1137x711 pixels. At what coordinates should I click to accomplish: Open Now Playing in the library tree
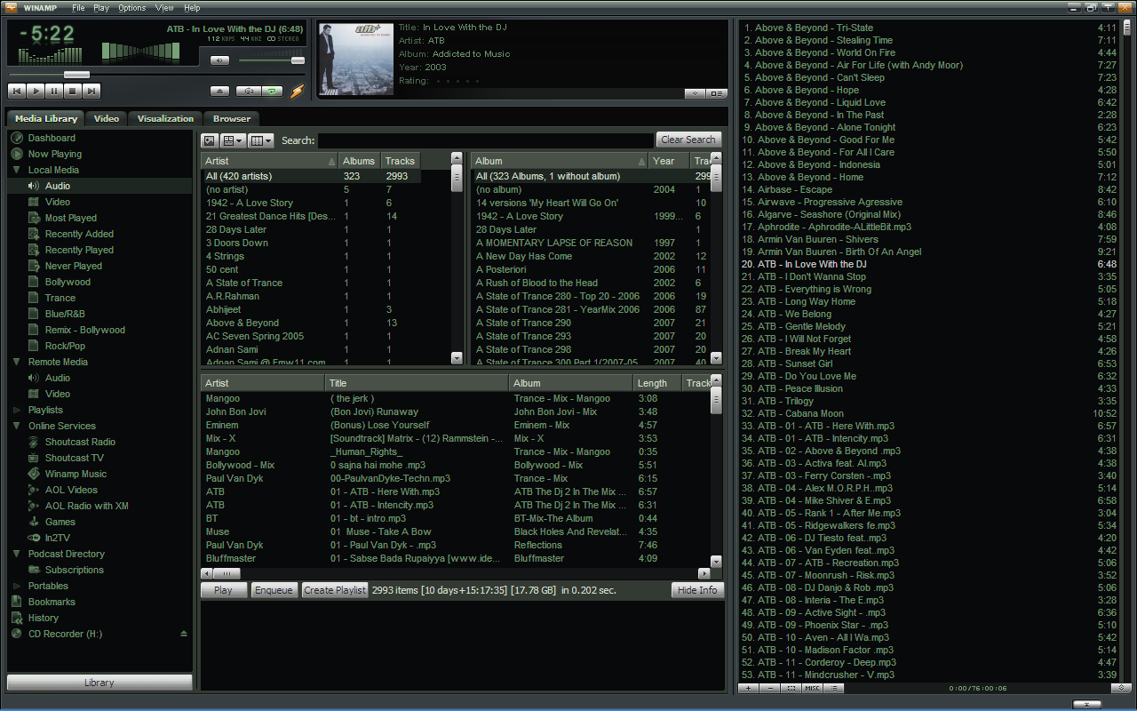(x=54, y=154)
